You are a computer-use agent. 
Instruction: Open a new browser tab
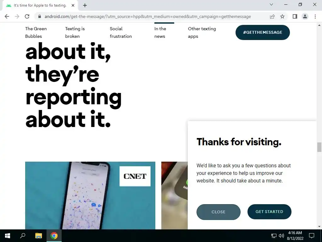[85, 6]
